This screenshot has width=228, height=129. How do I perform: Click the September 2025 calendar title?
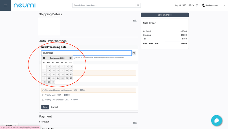point(57,58)
